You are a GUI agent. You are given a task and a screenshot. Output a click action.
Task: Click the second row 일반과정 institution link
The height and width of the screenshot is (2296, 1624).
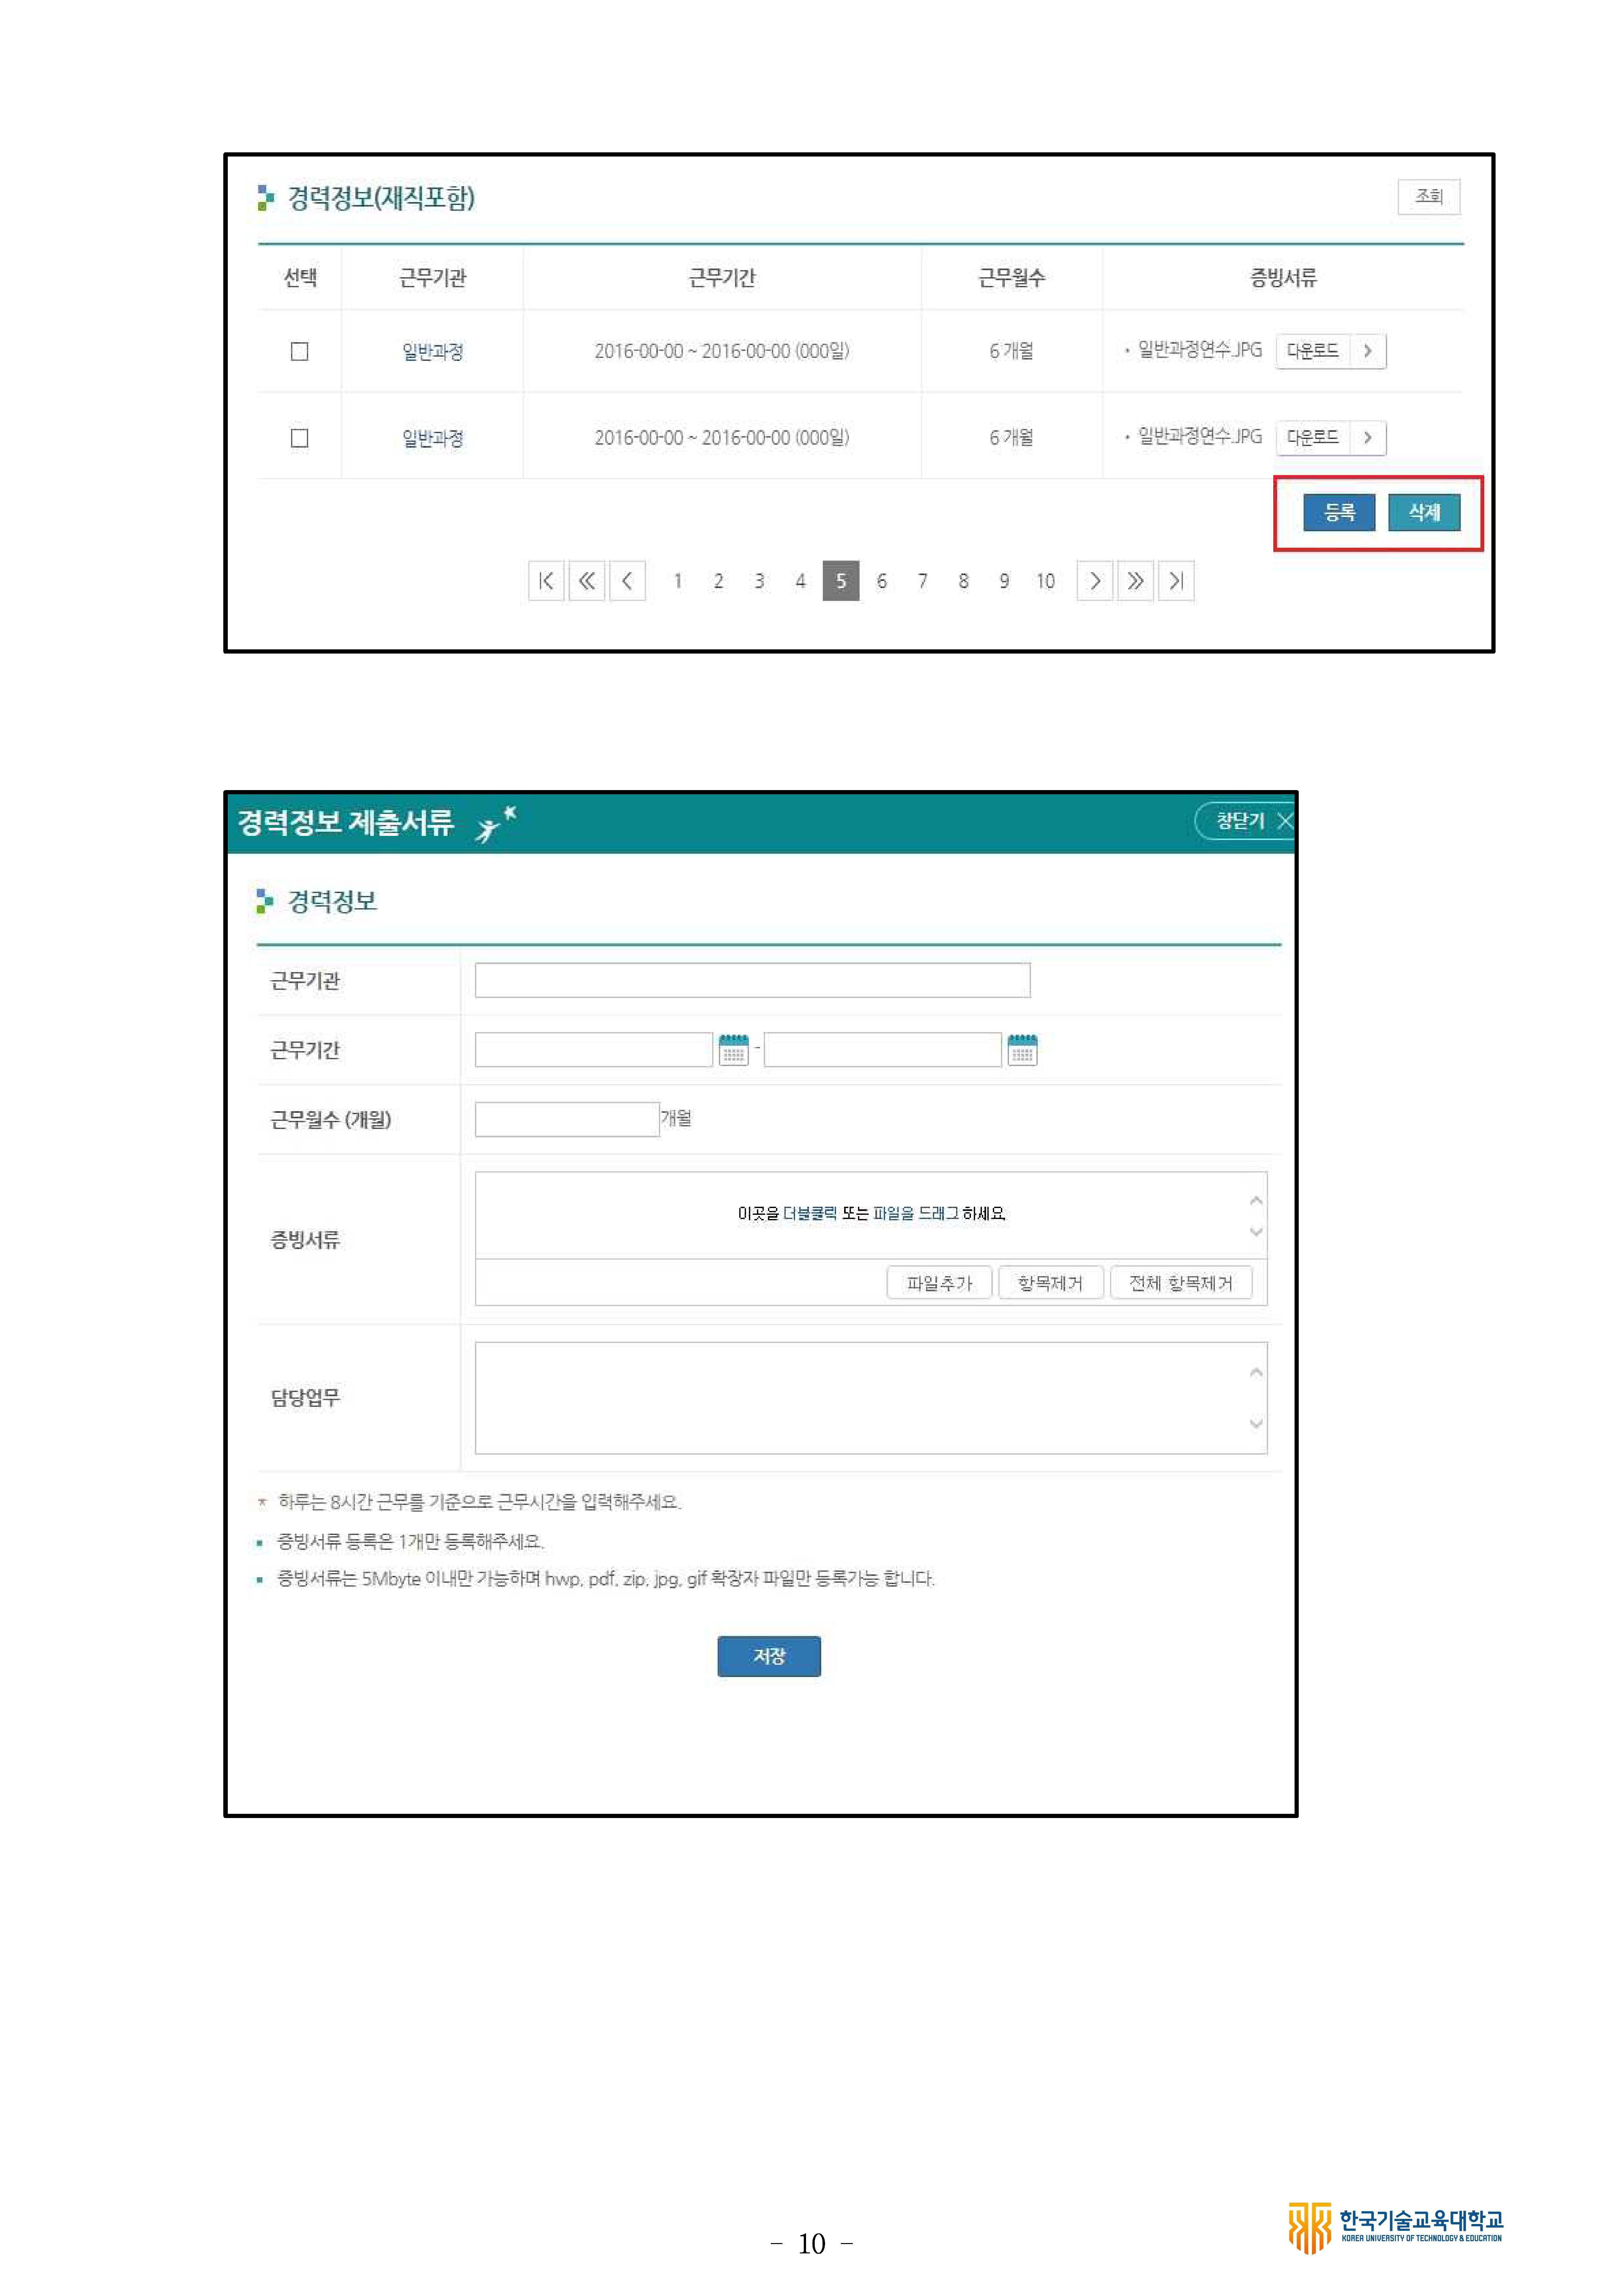tap(433, 438)
